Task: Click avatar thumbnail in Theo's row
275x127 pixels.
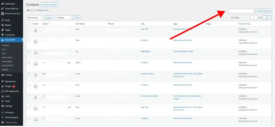Action: tap(35, 41)
